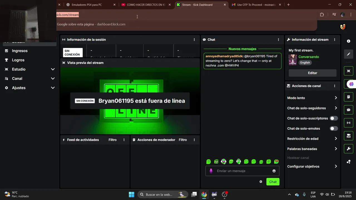Image resolution: width=356 pixels, height=200 pixels.
Task: Click the Just Chatting category thumbnail
Action: (x=293, y=60)
